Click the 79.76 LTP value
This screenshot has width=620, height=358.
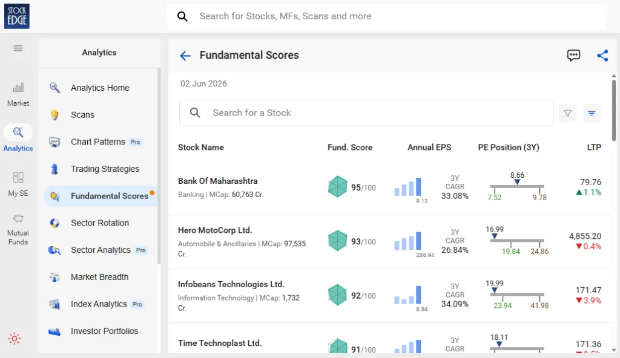point(590,182)
